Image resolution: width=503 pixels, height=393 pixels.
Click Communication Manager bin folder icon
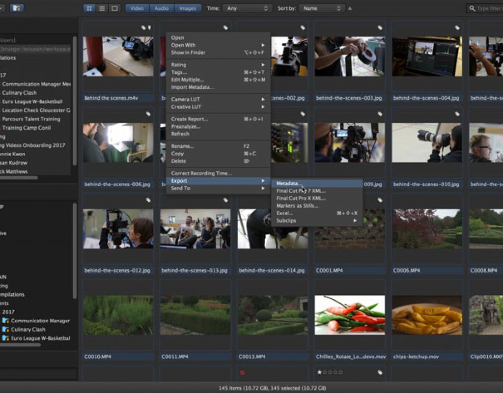tap(5, 320)
